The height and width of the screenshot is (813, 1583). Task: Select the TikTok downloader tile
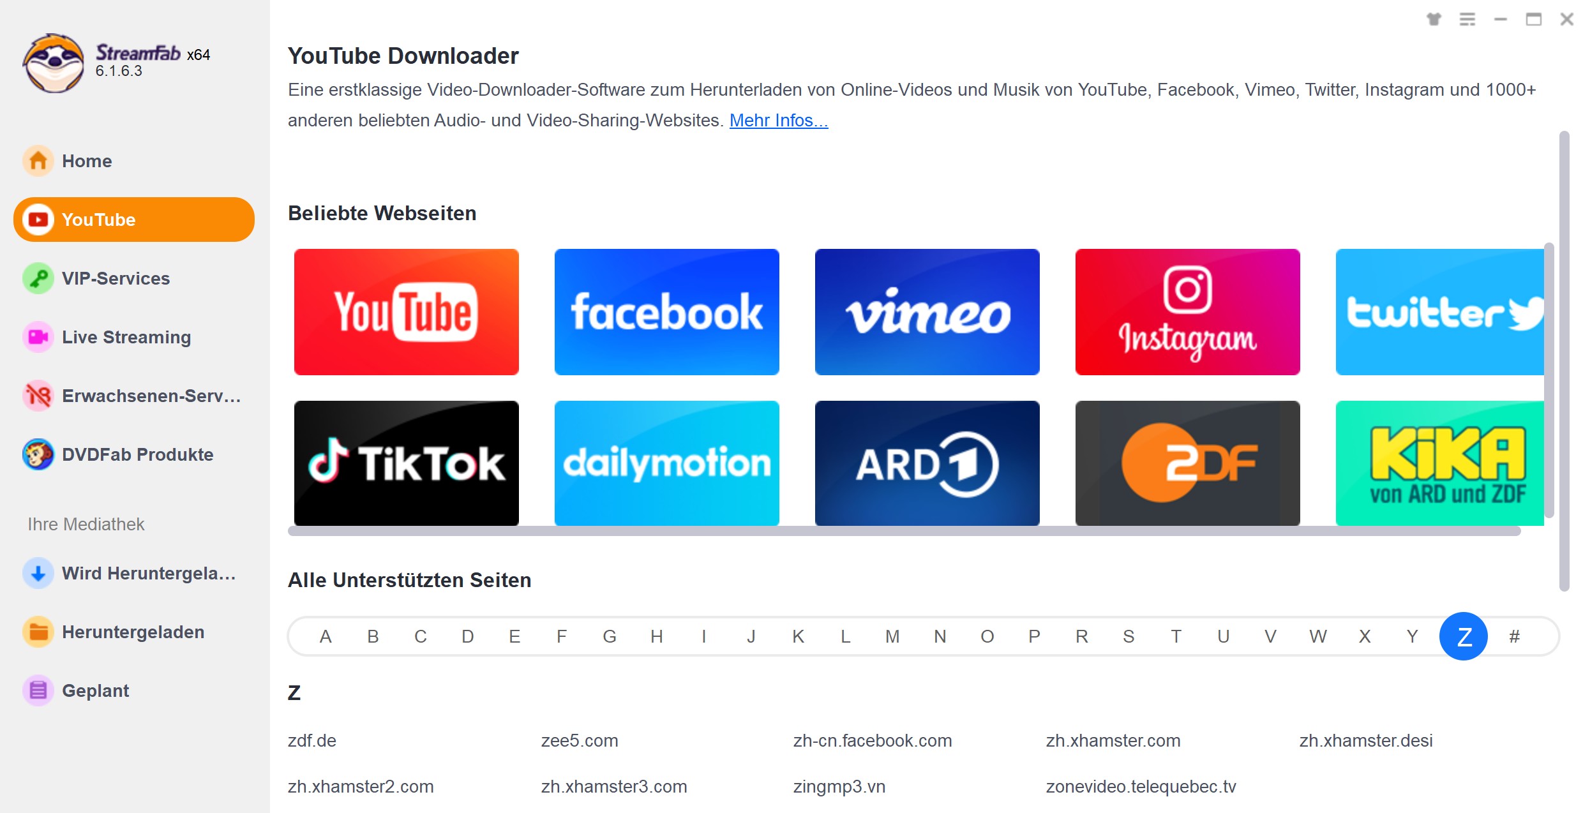point(407,463)
